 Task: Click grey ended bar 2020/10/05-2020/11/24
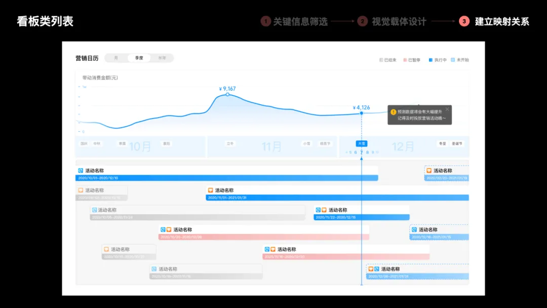point(198,217)
